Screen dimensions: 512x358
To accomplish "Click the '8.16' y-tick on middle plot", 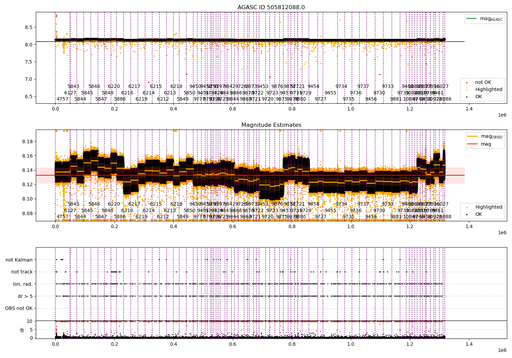I will pos(27,156).
